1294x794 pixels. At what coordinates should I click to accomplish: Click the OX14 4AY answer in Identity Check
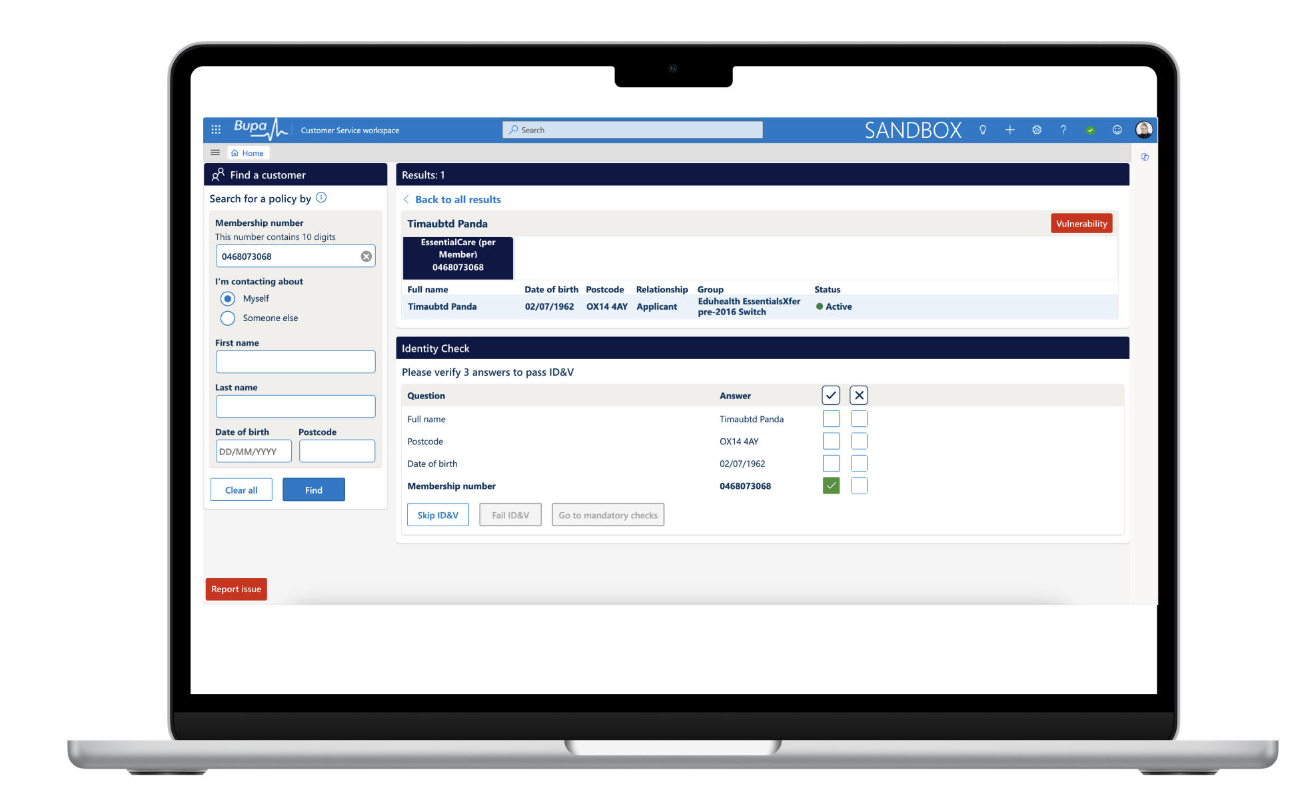pos(739,442)
